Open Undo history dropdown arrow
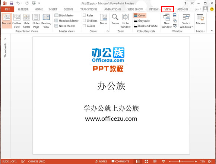The image size is (216, 164). click(x=22, y=3)
